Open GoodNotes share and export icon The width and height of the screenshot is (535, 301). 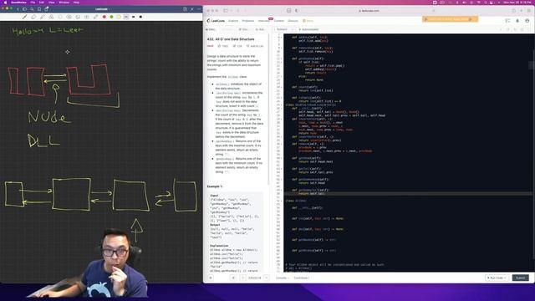pos(47,9)
